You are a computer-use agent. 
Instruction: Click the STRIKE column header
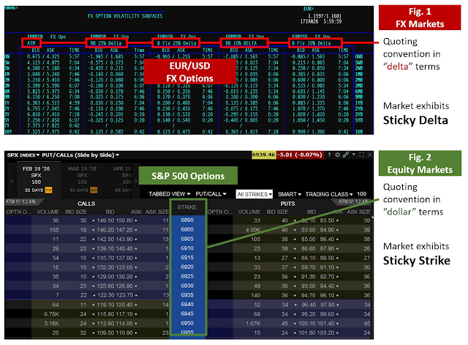point(187,207)
